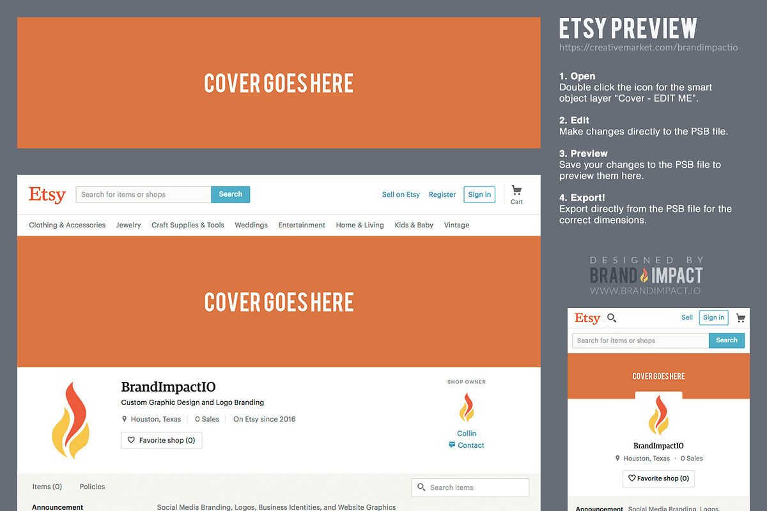Open the Vintage category
The width and height of the screenshot is (767, 511).
tap(456, 225)
